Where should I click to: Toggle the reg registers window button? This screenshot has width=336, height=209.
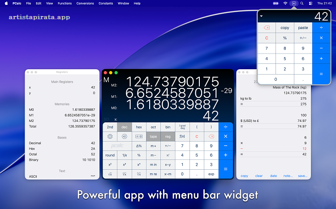click(x=168, y=136)
